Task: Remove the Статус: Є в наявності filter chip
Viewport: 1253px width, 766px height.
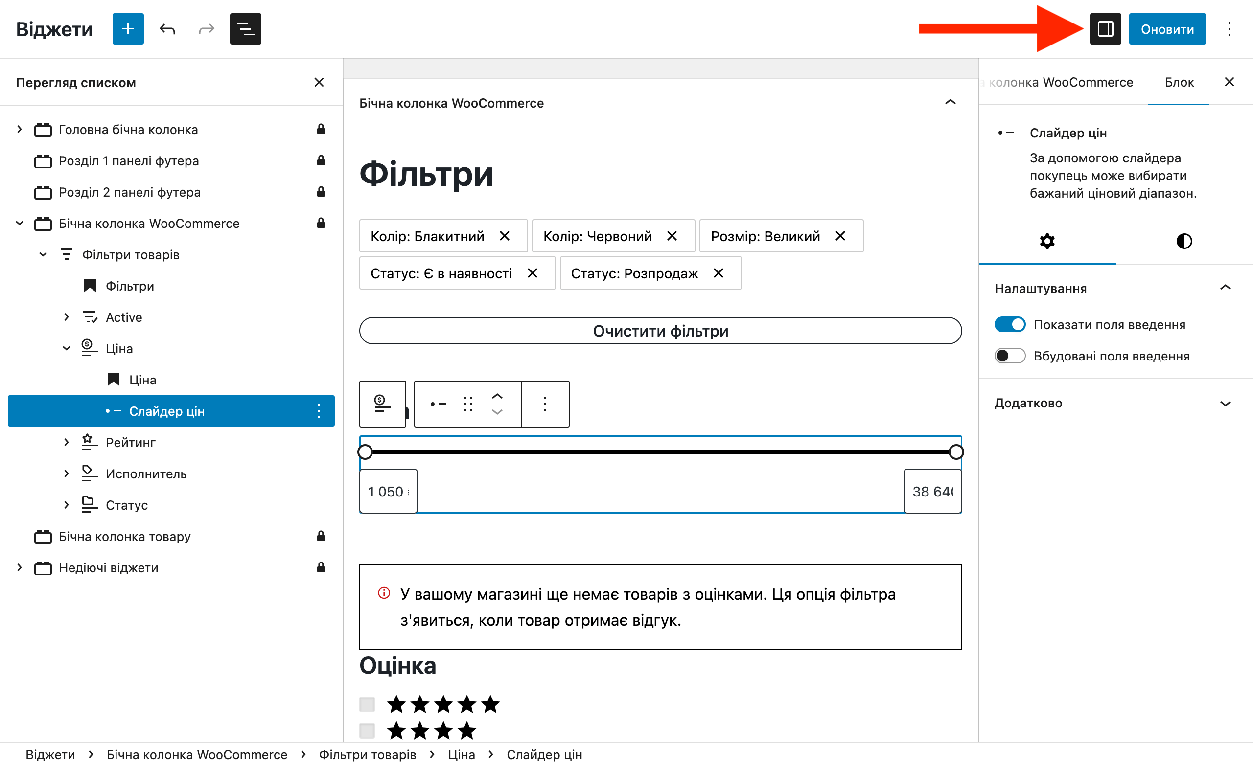Action: click(x=533, y=273)
